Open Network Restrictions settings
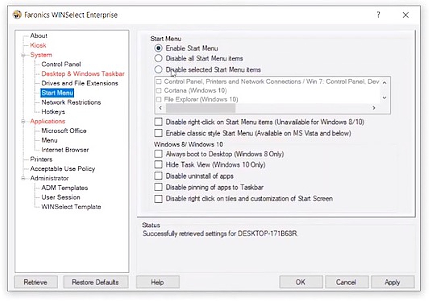This screenshot has height=301, width=429. 71,102
